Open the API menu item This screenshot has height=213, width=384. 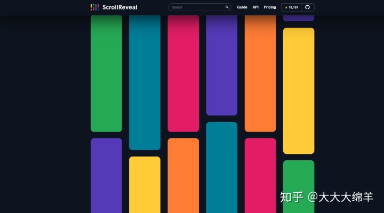click(255, 7)
